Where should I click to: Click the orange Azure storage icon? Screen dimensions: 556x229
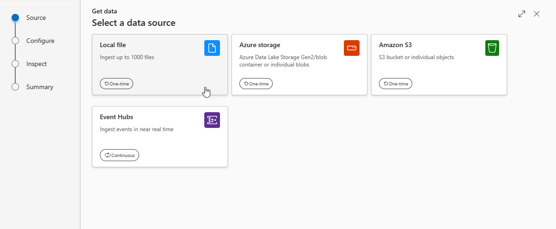pyautogui.click(x=352, y=48)
